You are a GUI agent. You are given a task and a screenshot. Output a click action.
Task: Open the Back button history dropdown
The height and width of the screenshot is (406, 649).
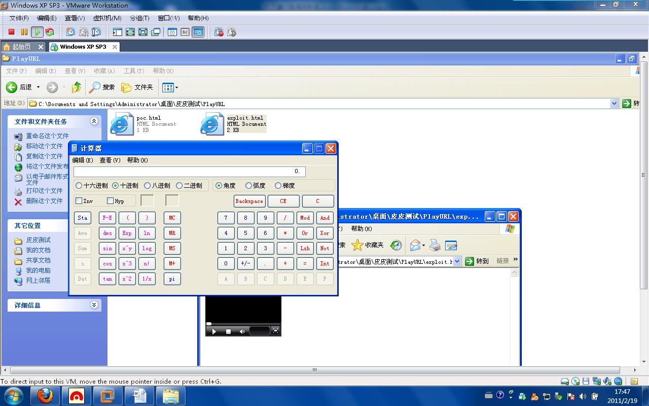(x=38, y=87)
